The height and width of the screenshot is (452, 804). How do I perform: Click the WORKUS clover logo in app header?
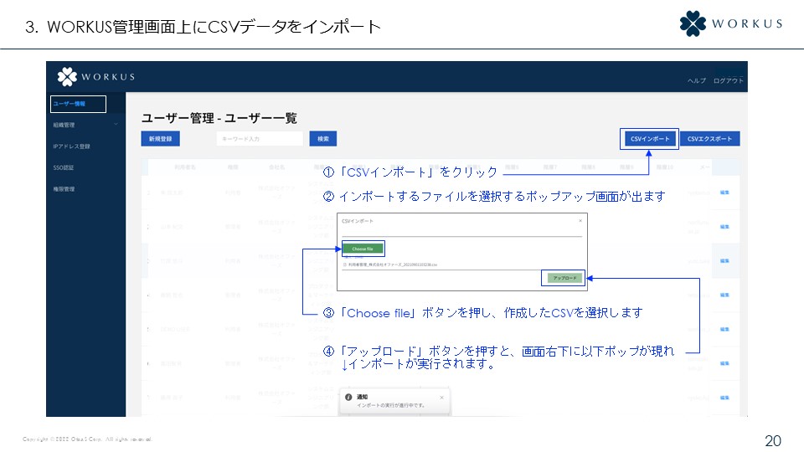coord(67,76)
